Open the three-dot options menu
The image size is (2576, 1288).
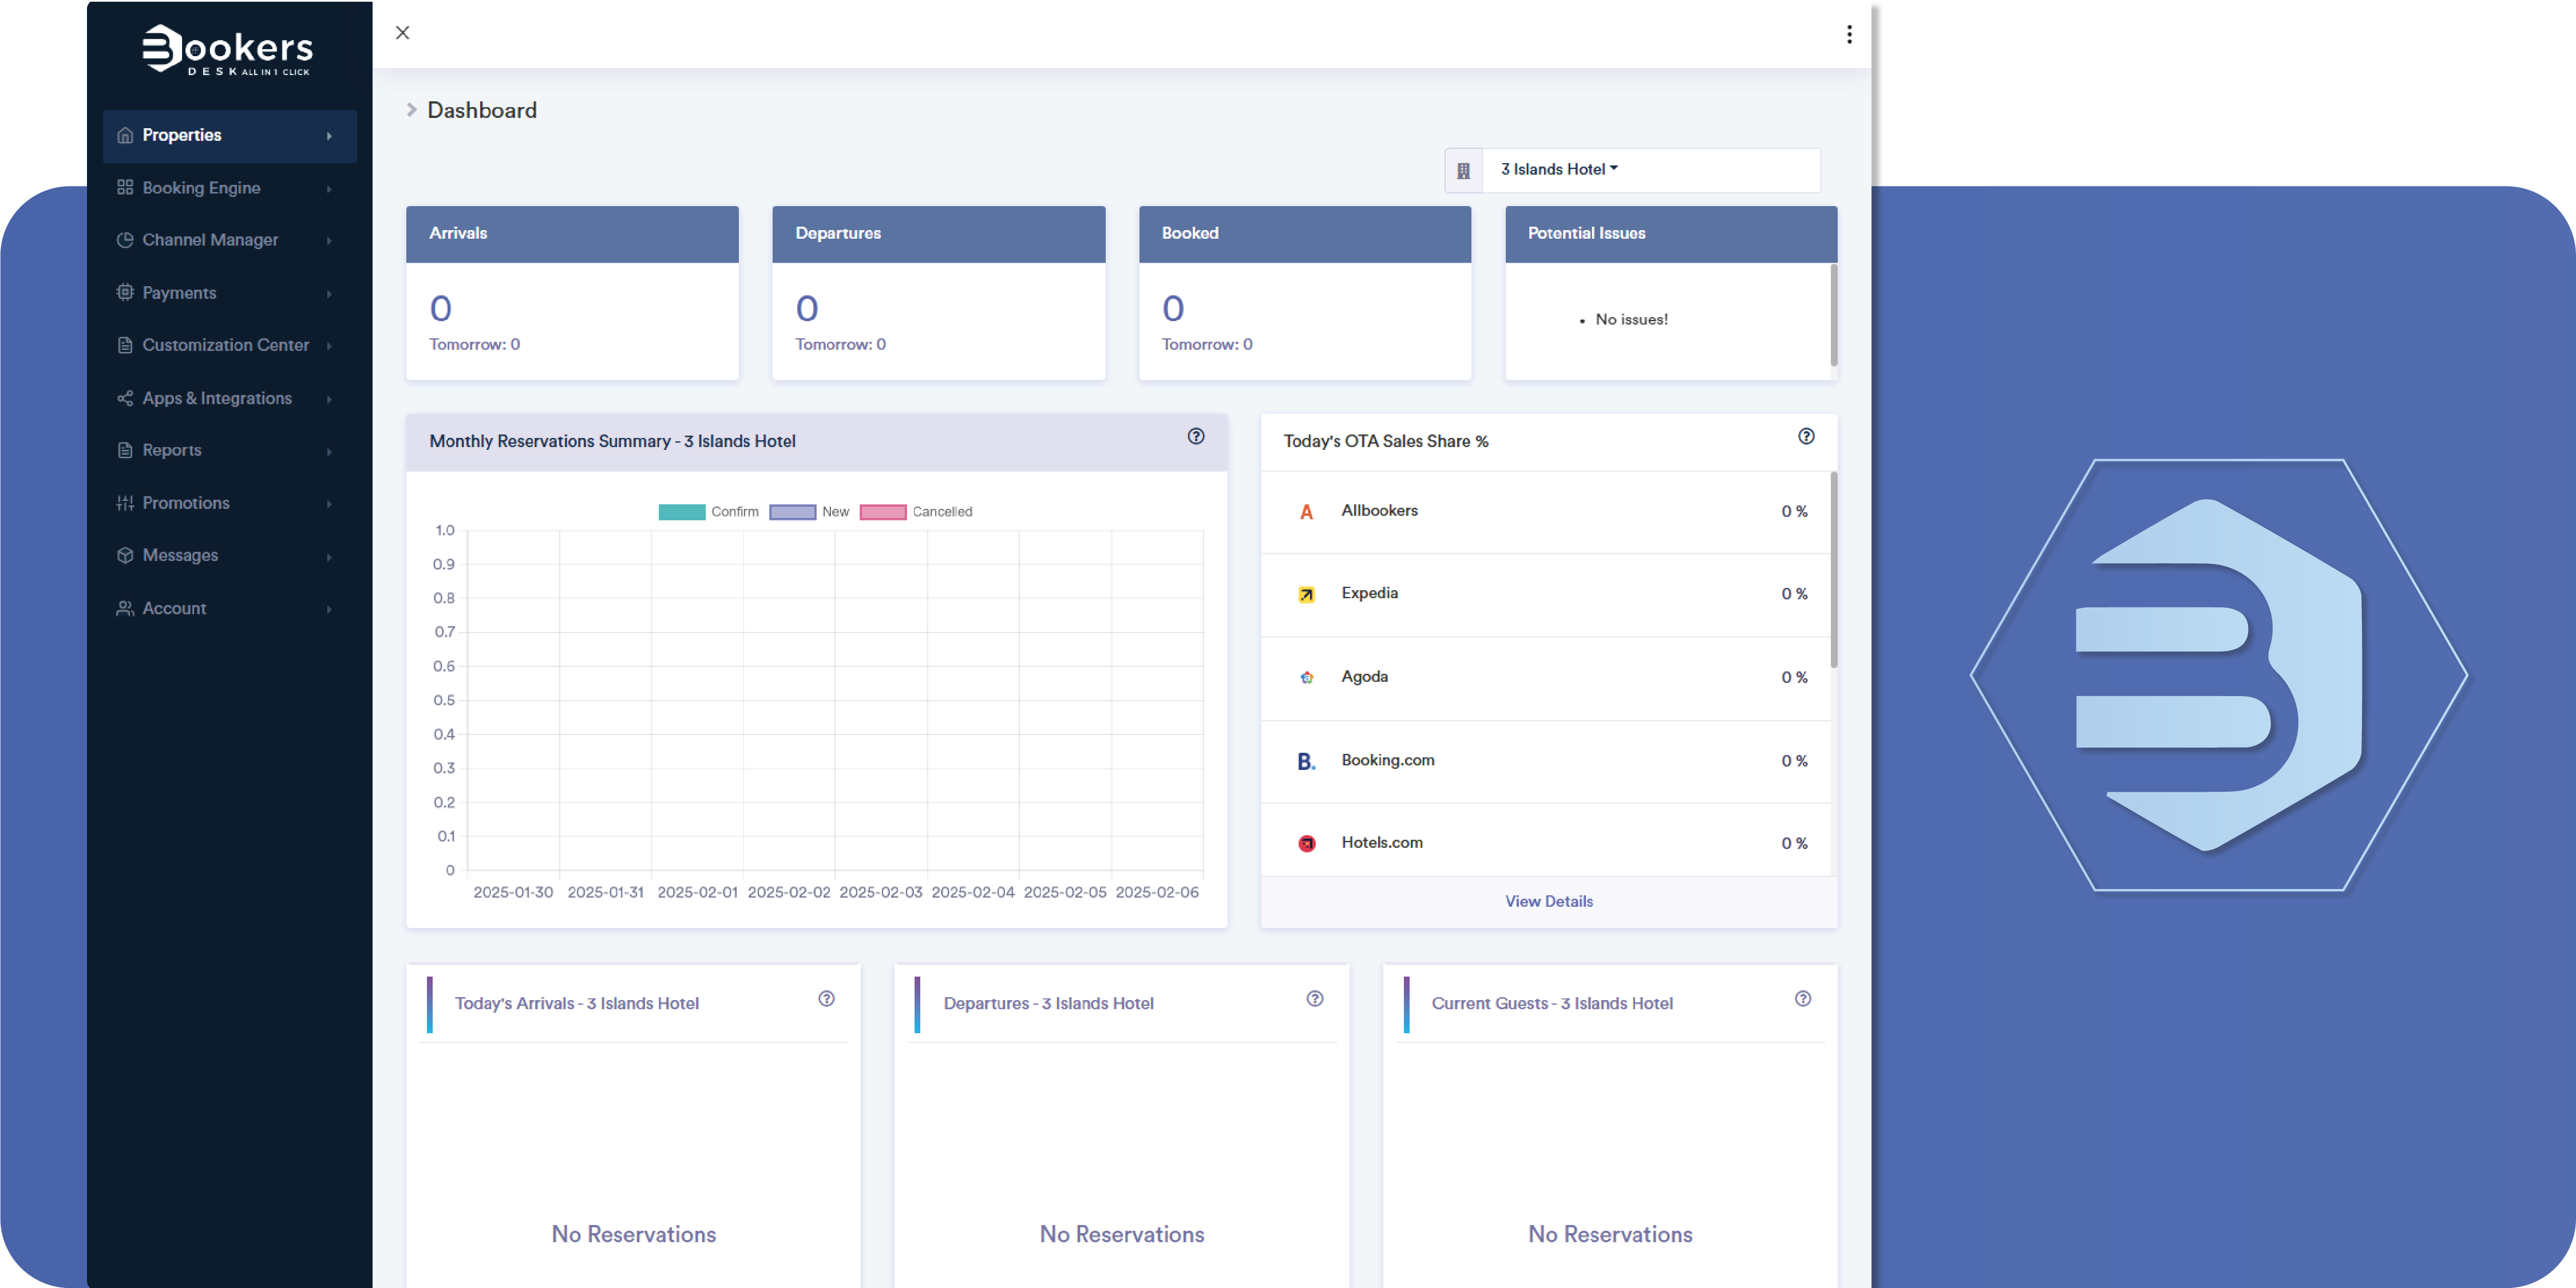1849,34
